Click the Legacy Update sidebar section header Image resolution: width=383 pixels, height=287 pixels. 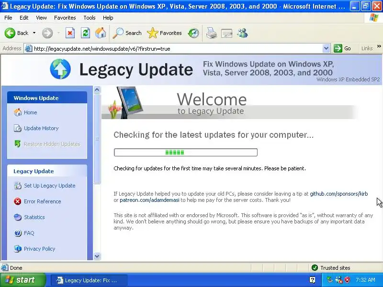47,171
